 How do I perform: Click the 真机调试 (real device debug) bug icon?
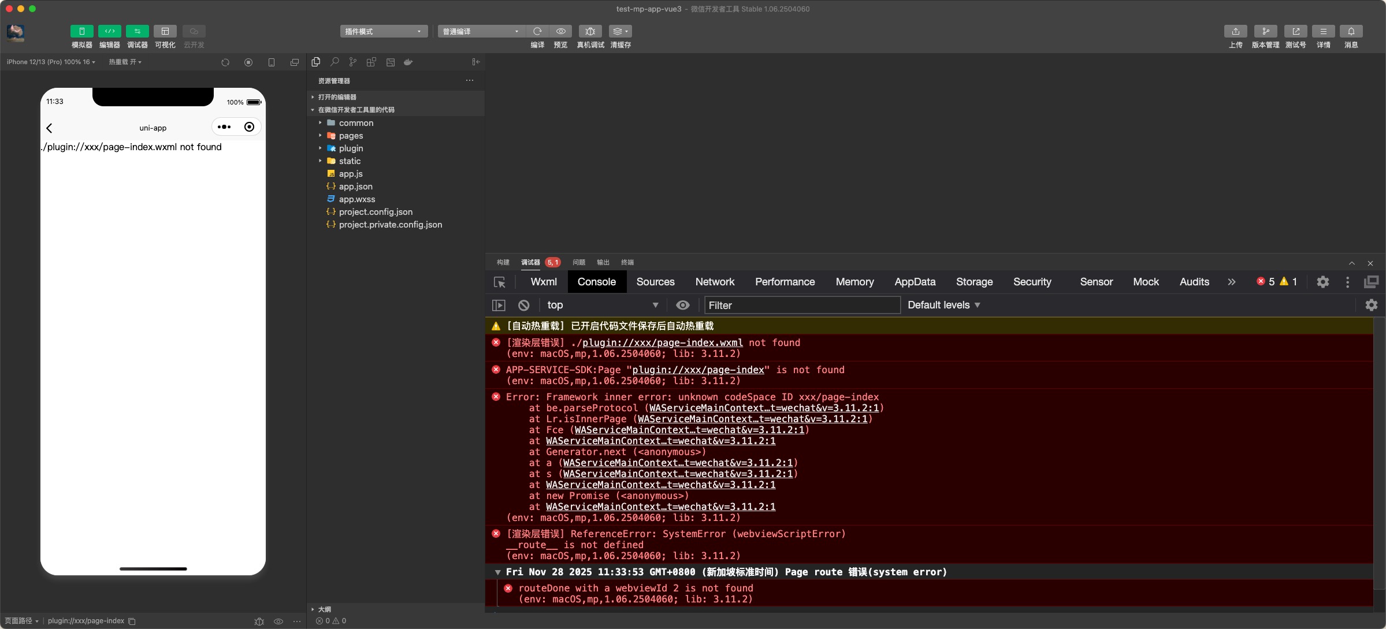pyautogui.click(x=590, y=31)
